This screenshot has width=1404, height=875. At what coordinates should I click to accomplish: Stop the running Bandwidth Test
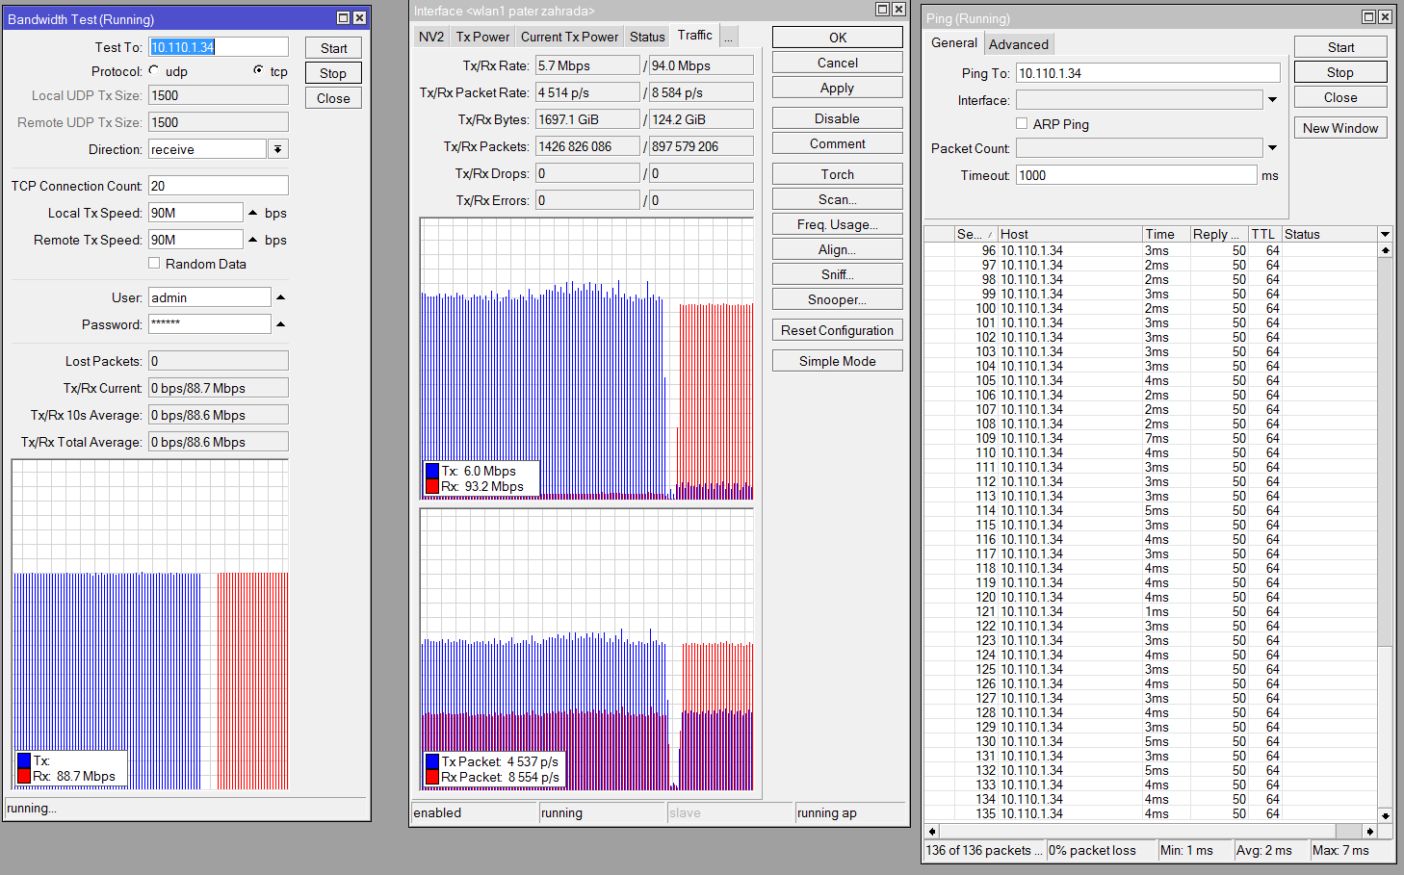pos(333,73)
